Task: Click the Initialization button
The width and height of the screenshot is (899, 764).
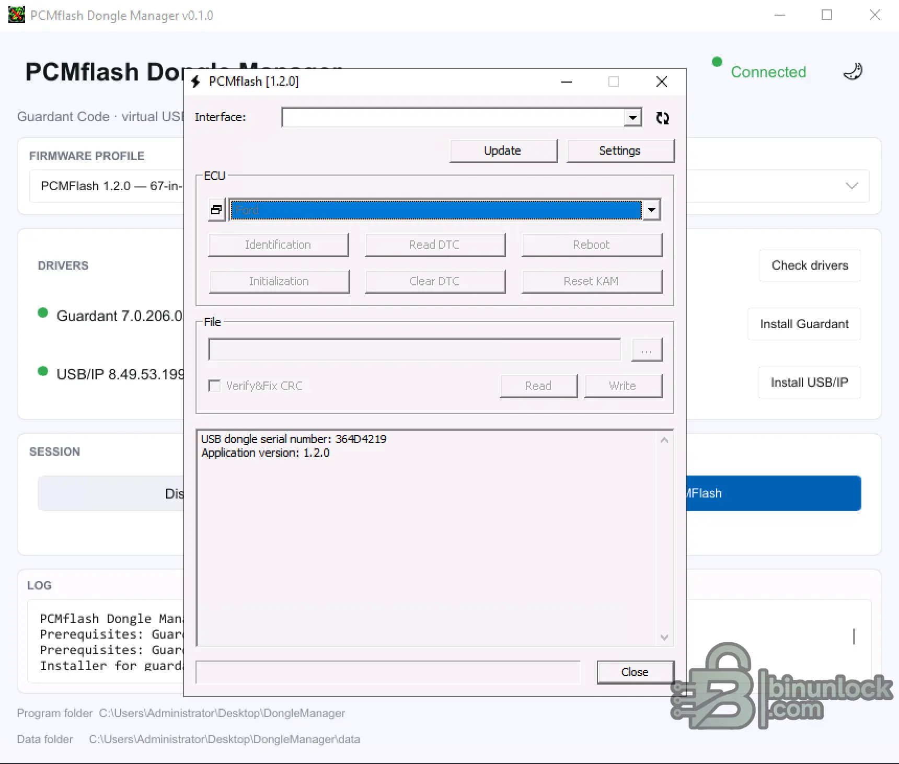Action: point(279,281)
